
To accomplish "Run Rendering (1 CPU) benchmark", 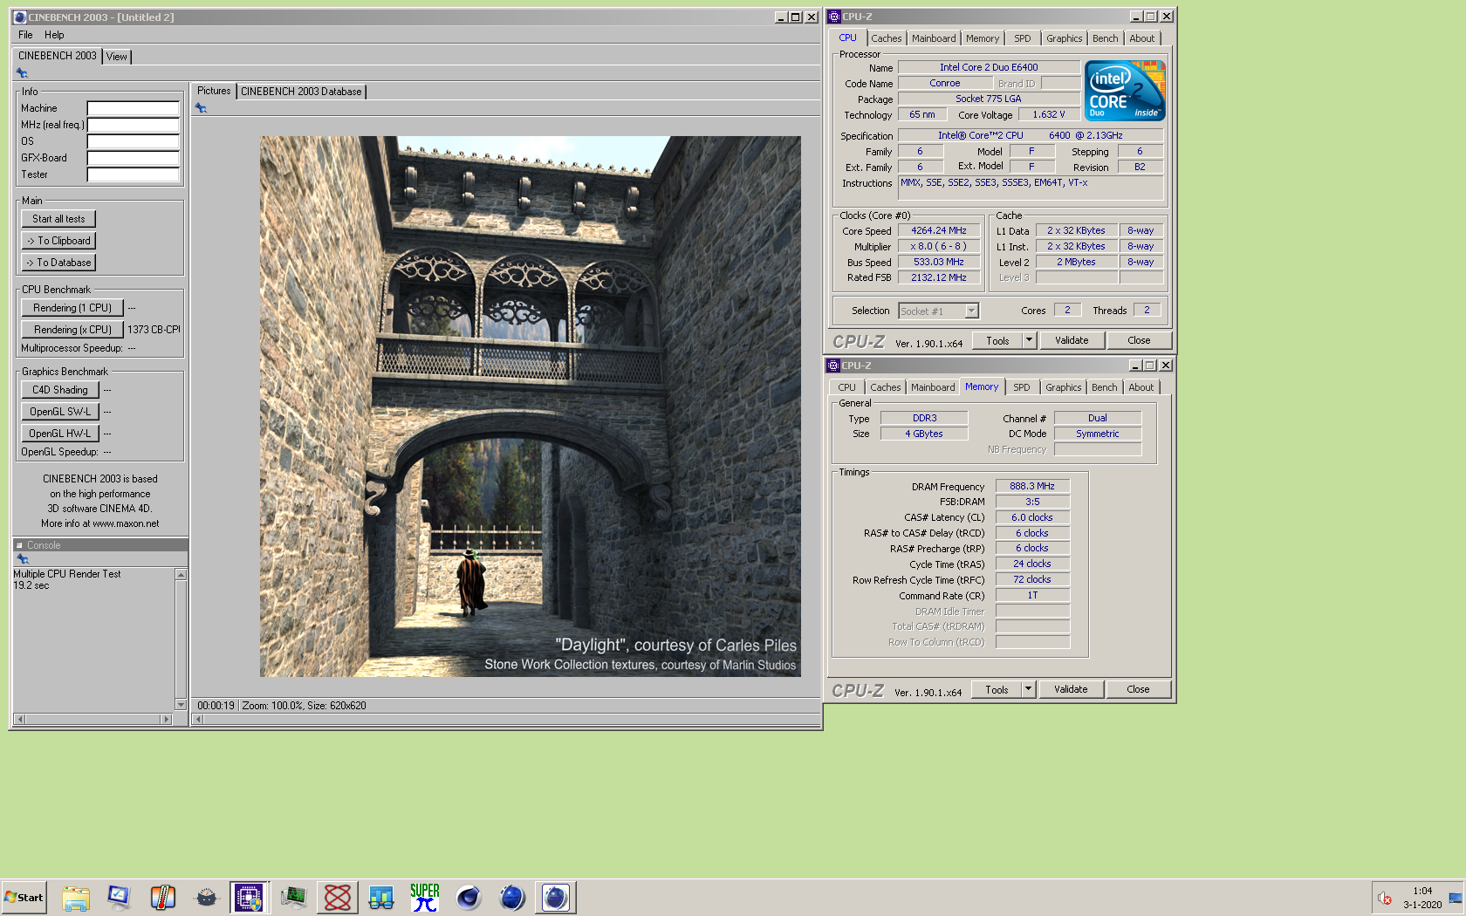I will point(72,308).
